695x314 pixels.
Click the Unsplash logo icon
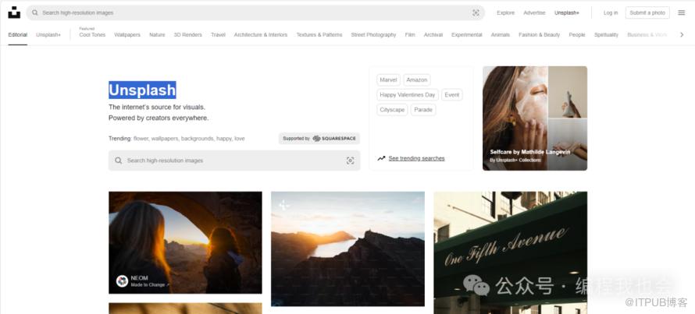click(x=14, y=12)
